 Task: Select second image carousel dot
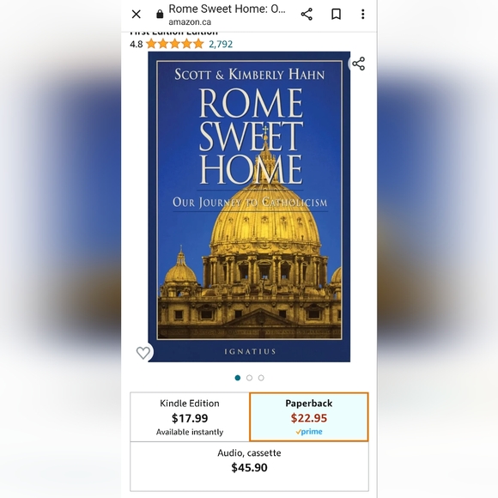click(x=249, y=378)
